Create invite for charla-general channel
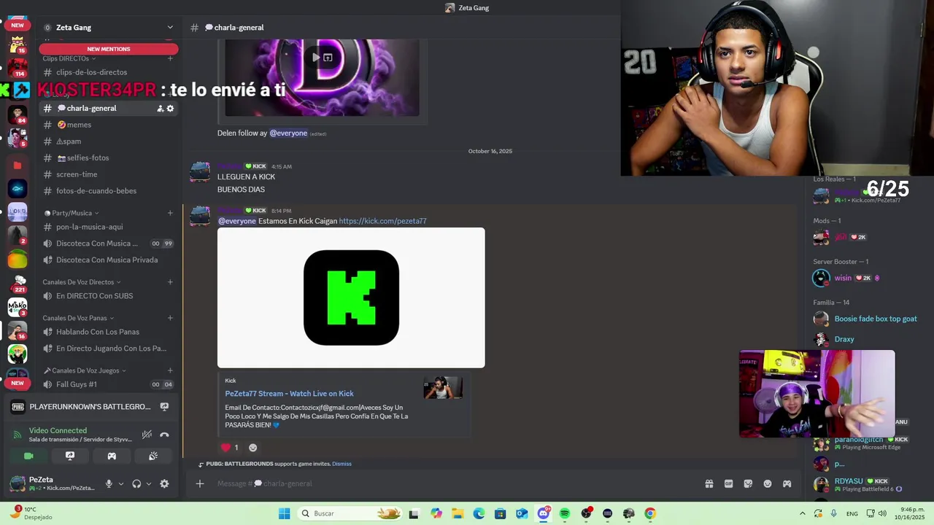Screen dimensions: 934x525 160,109
